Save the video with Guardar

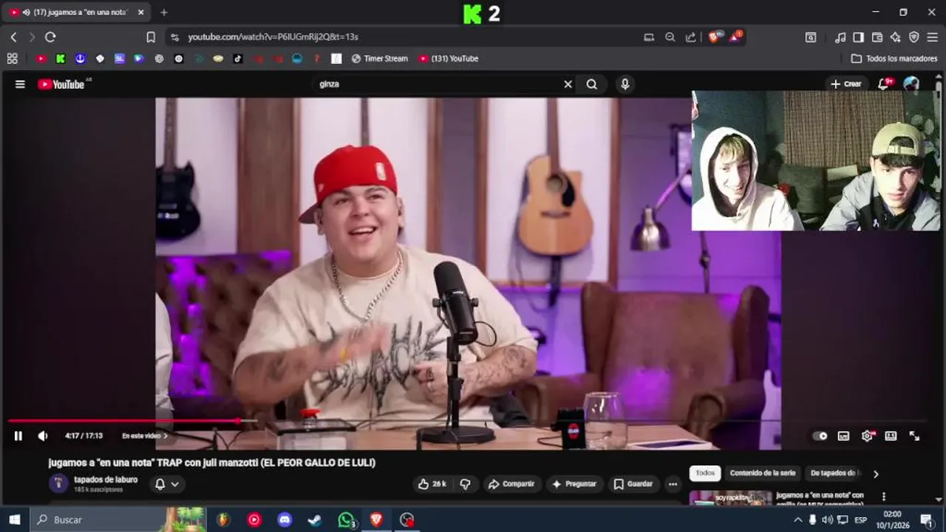633,484
